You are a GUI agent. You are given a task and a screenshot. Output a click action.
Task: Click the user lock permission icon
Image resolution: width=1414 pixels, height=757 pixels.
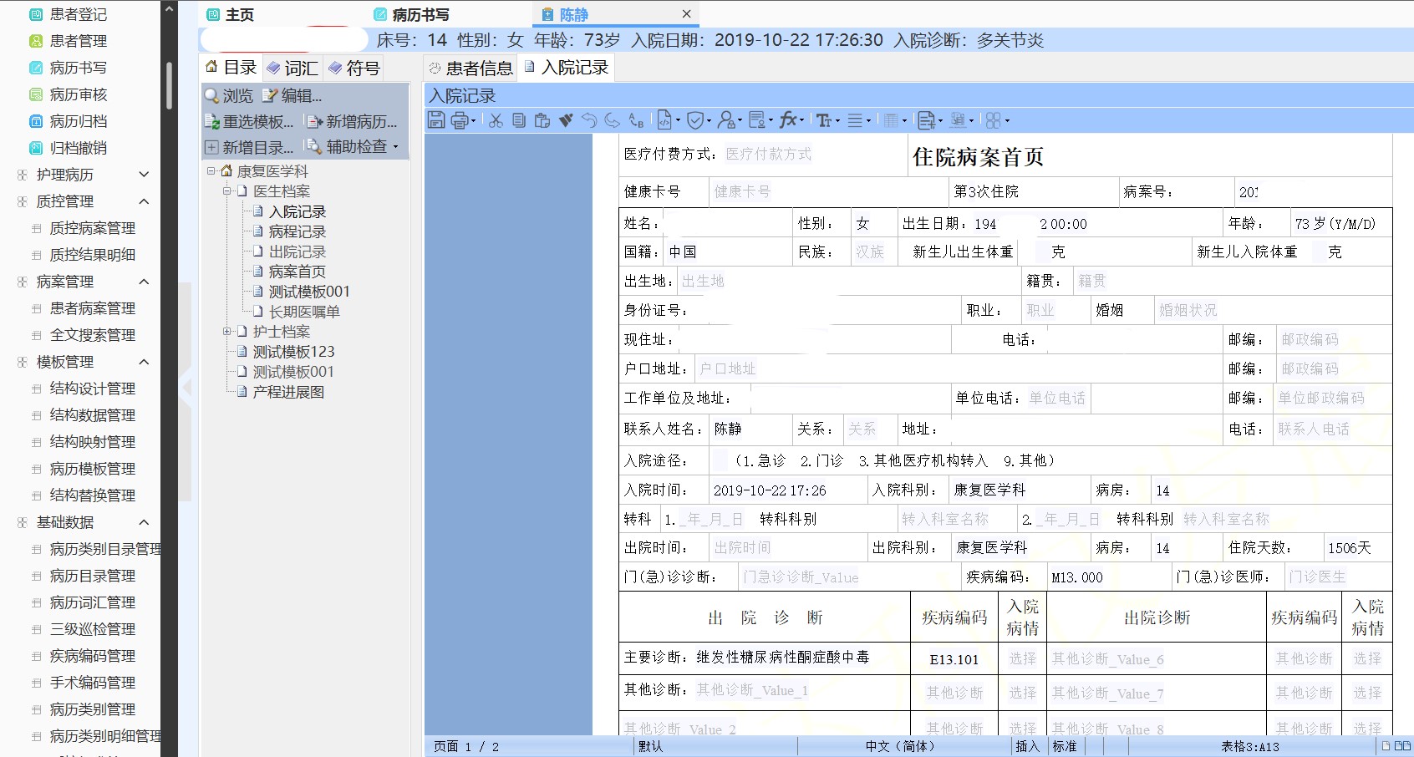tap(726, 120)
